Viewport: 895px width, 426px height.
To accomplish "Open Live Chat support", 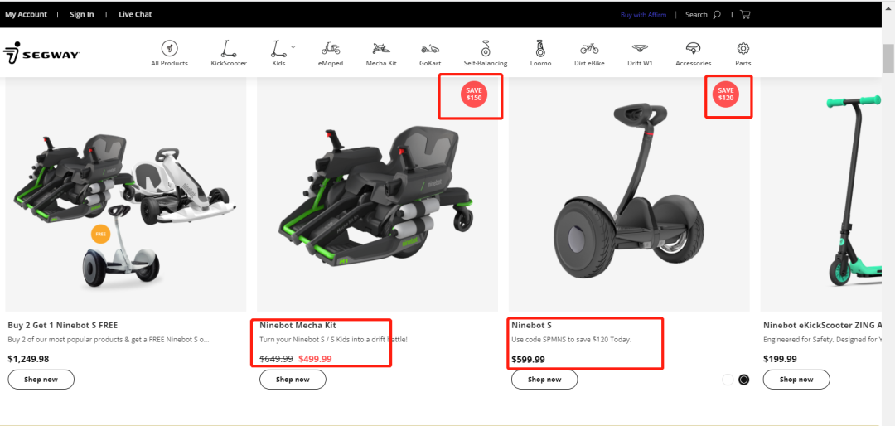I will click(135, 14).
